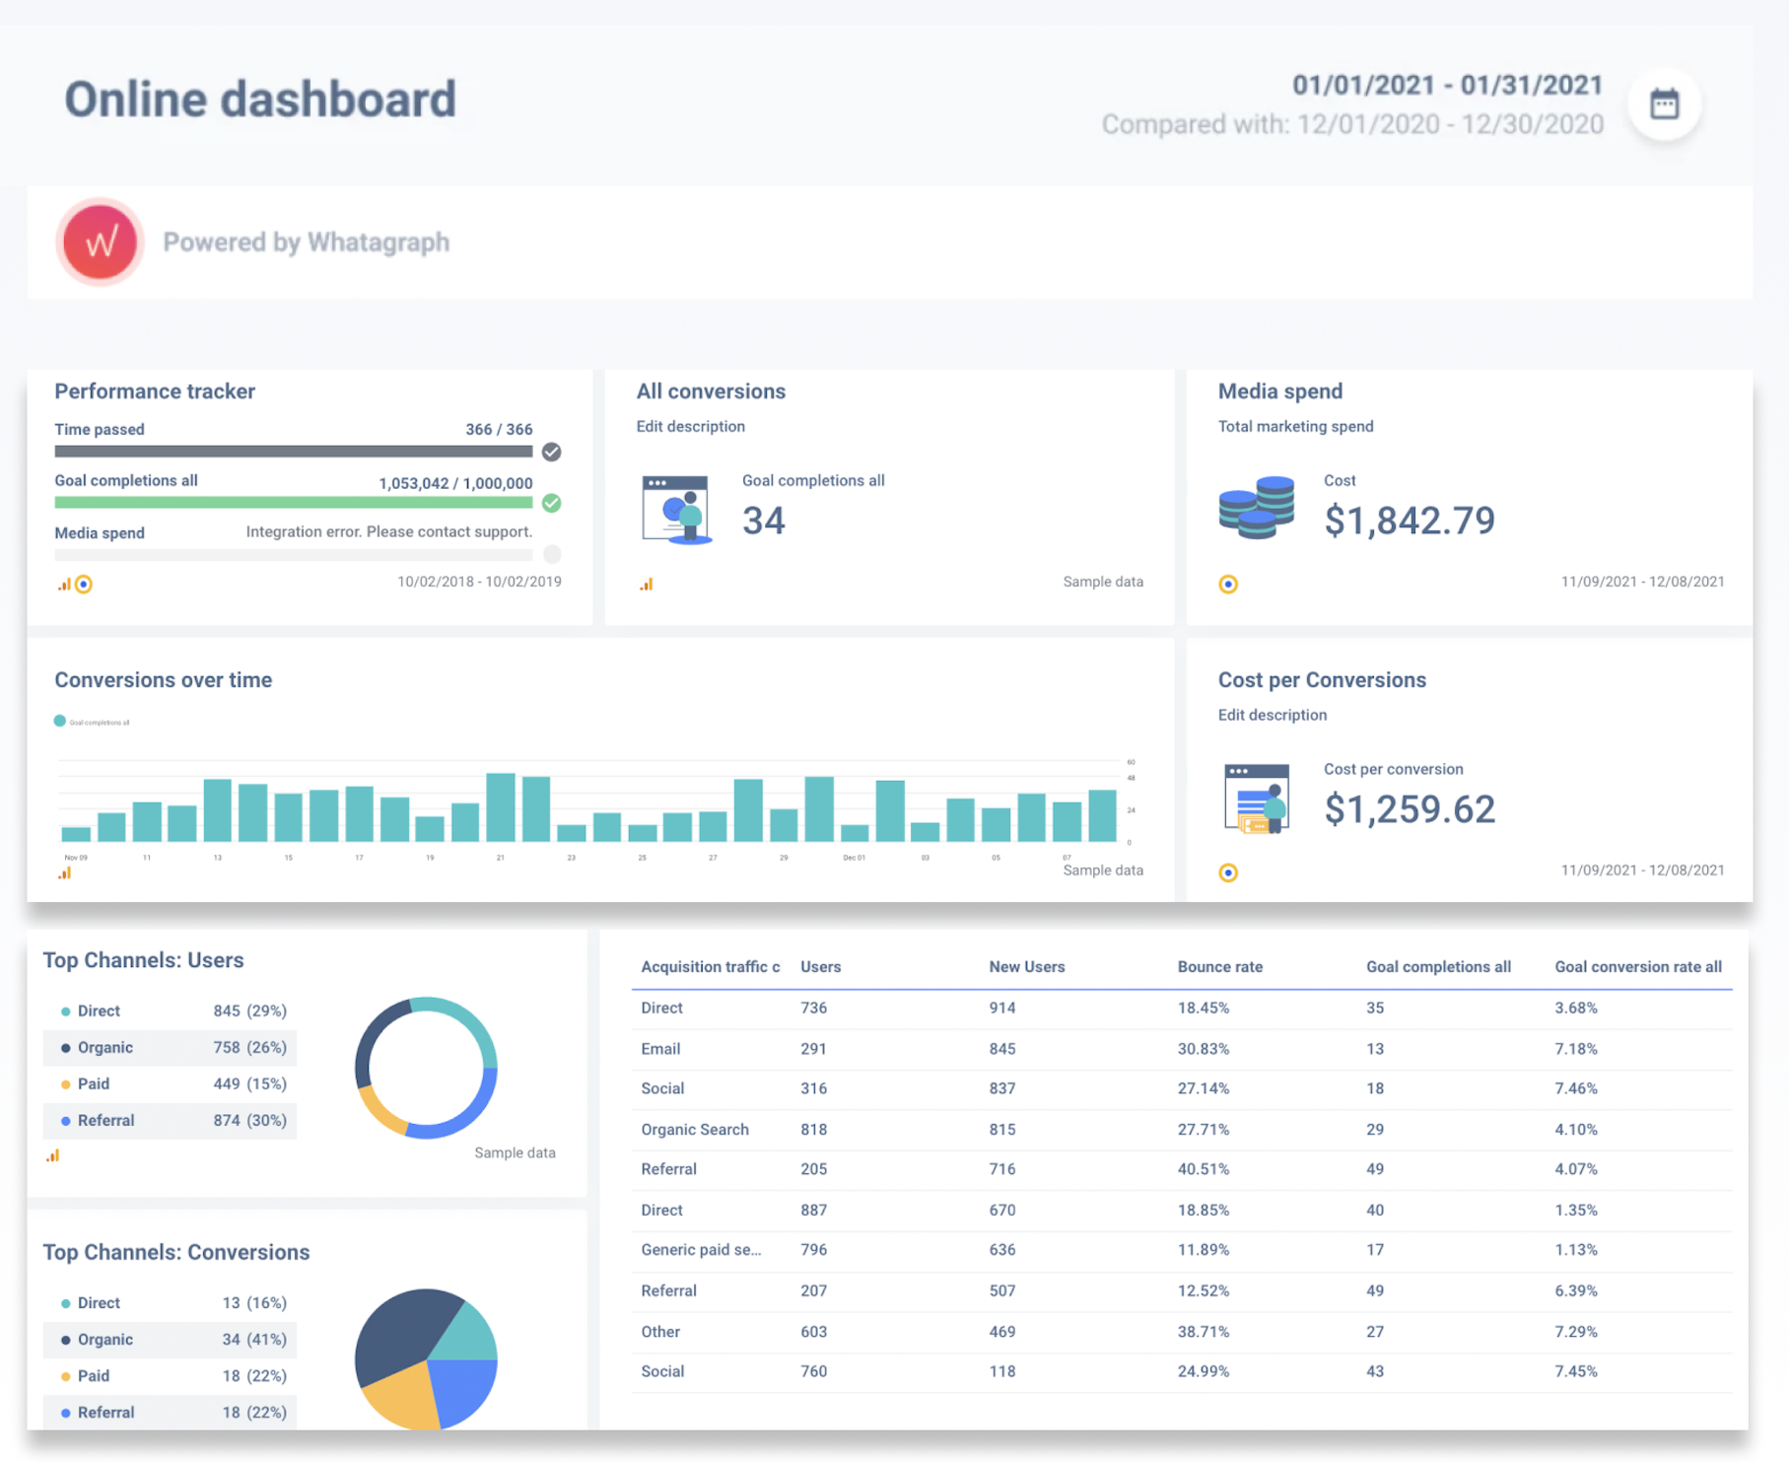Viewport: 1789px width, 1463px height.
Task: Click the Media spend gray status dot
Action: [x=552, y=554]
